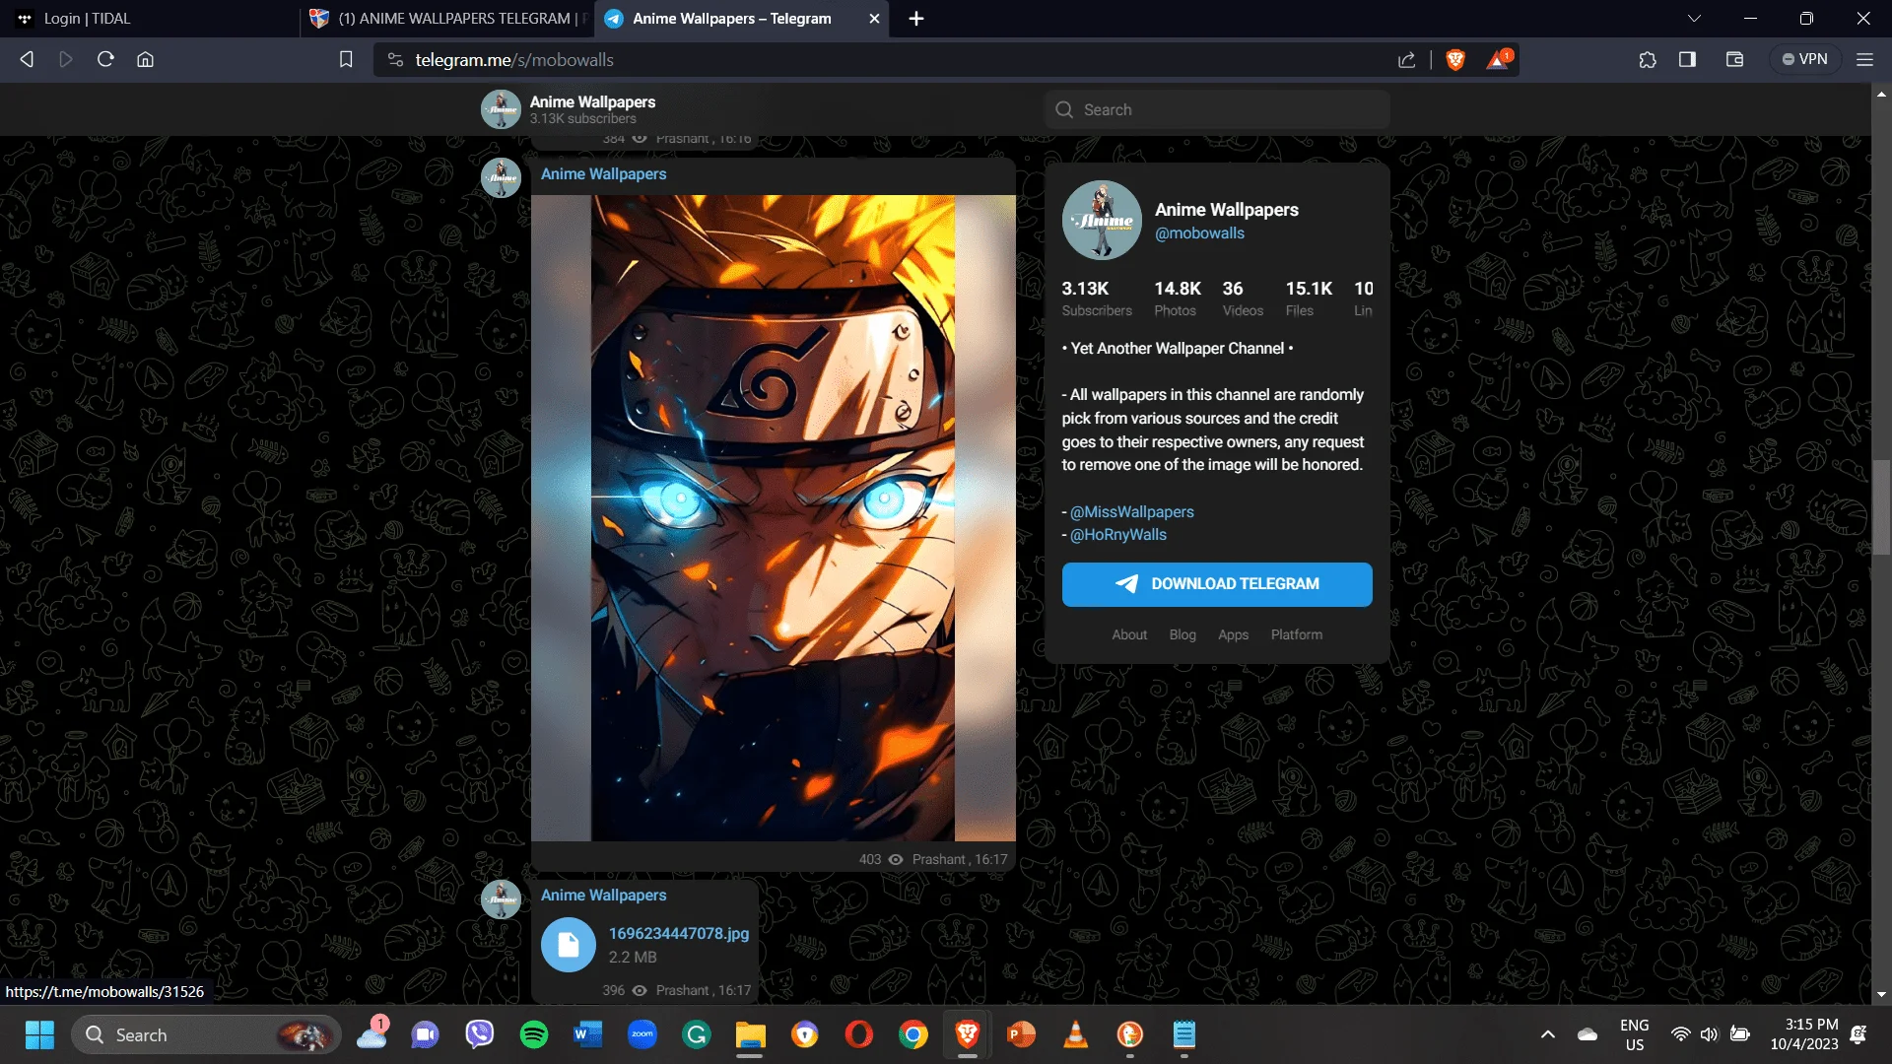Open the VPN button
This screenshot has height=1064, width=1892.
point(1804,59)
